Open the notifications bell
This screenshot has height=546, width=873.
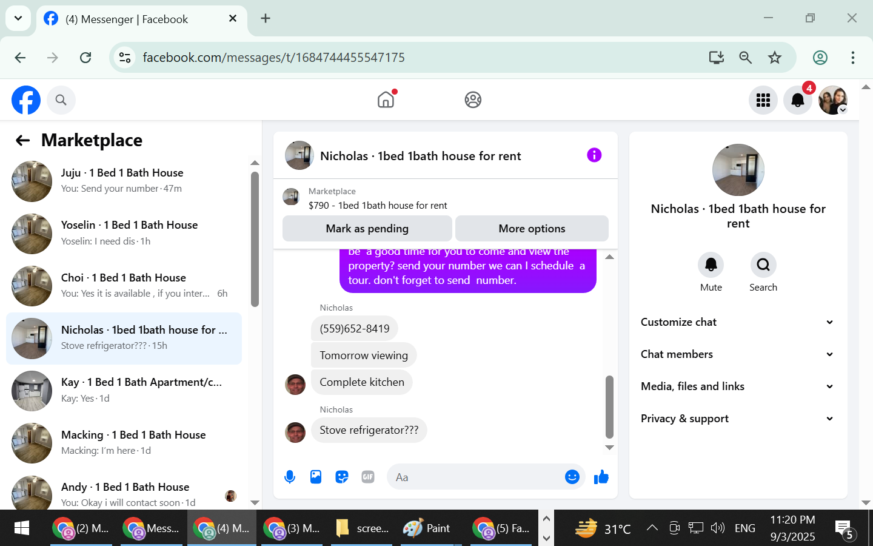click(x=798, y=100)
